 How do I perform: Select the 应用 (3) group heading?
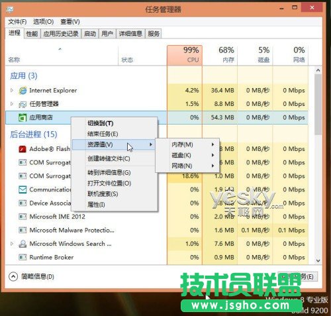coord(24,76)
